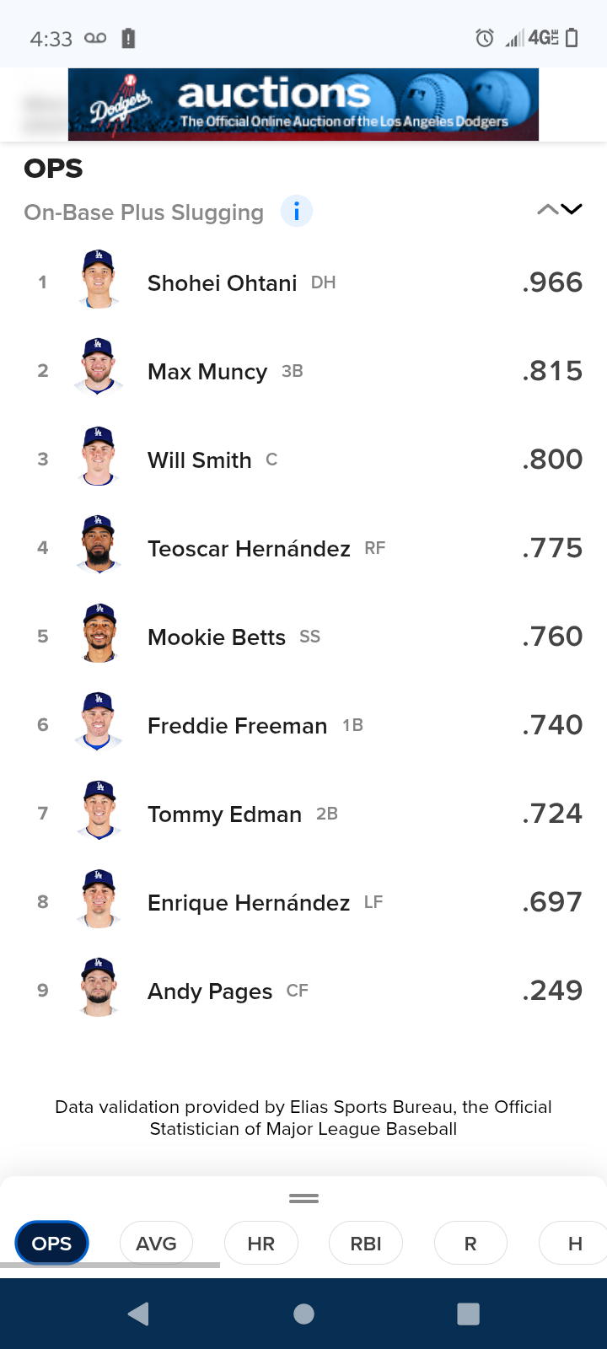Open Freddie Freeman's player profile
Viewport: 607px width, 1349px height.
click(237, 726)
